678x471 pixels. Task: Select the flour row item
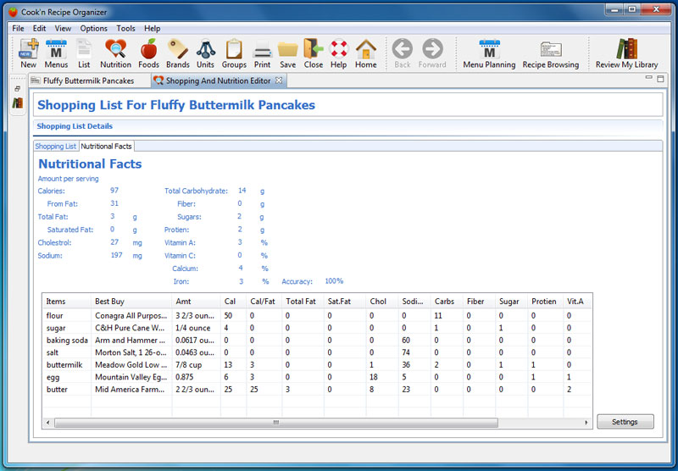tap(54, 315)
